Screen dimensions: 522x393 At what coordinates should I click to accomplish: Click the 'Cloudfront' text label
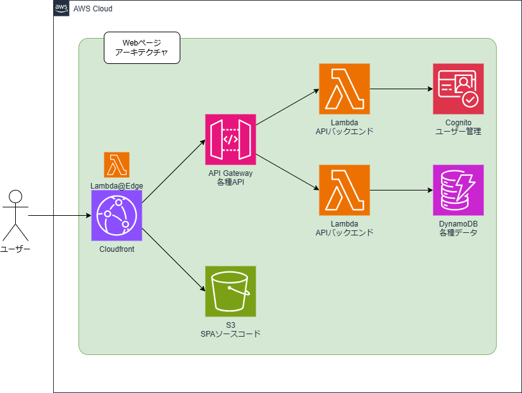pos(116,249)
